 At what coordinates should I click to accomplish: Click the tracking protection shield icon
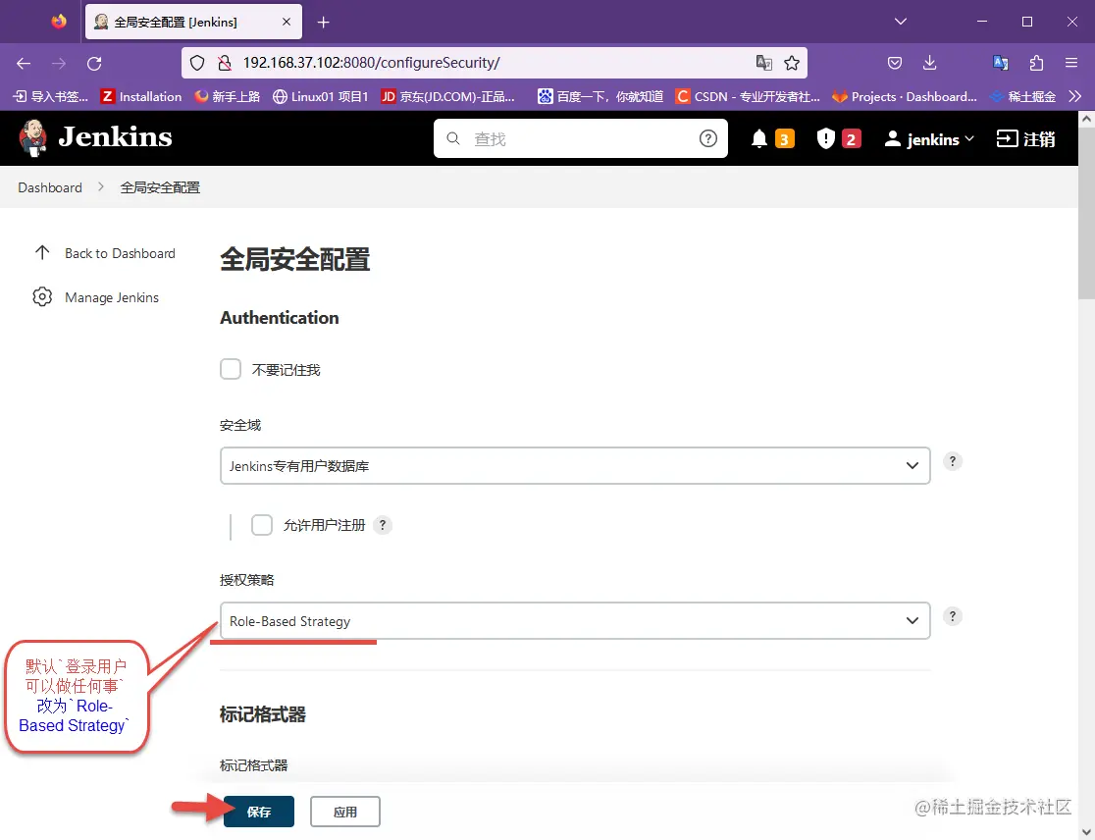tap(197, 63)
